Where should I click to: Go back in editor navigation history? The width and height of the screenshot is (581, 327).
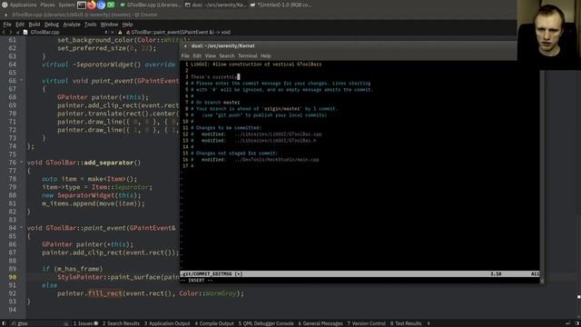click(4, 33)
